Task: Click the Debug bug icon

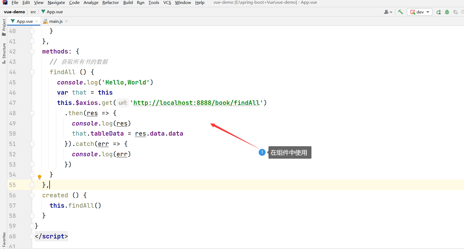Action: 447,12
